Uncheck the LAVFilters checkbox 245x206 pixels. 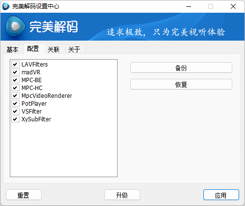[15, 64]
